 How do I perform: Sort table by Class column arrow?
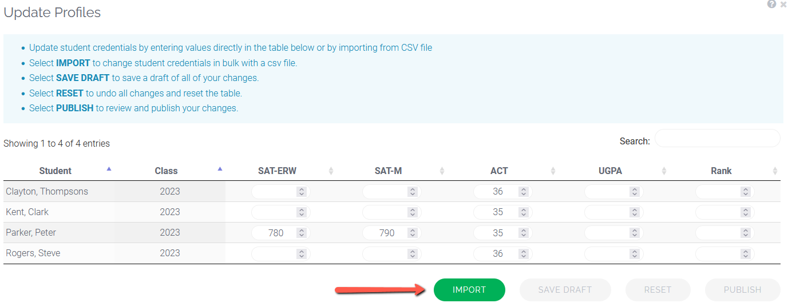click(220, 169)
